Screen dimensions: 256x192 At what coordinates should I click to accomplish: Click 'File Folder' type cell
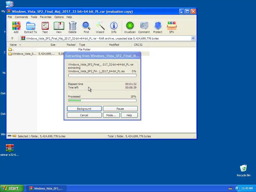pyautogui.click(x=84, y=49)
